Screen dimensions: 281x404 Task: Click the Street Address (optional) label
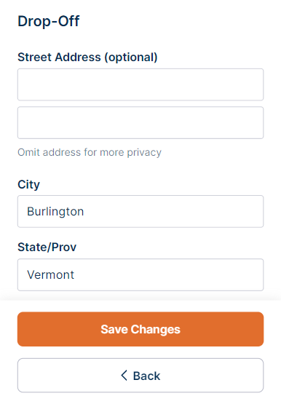pyautogui.click(x=87, y=58)
